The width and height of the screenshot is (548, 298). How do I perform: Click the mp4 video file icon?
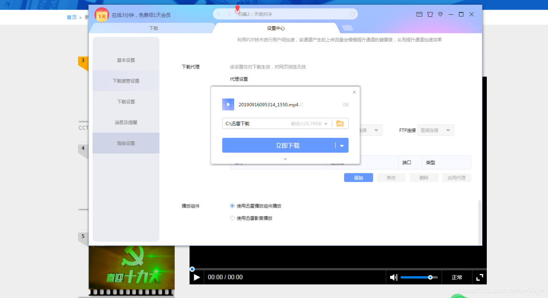pyautogui.click(x=228, y=105)
